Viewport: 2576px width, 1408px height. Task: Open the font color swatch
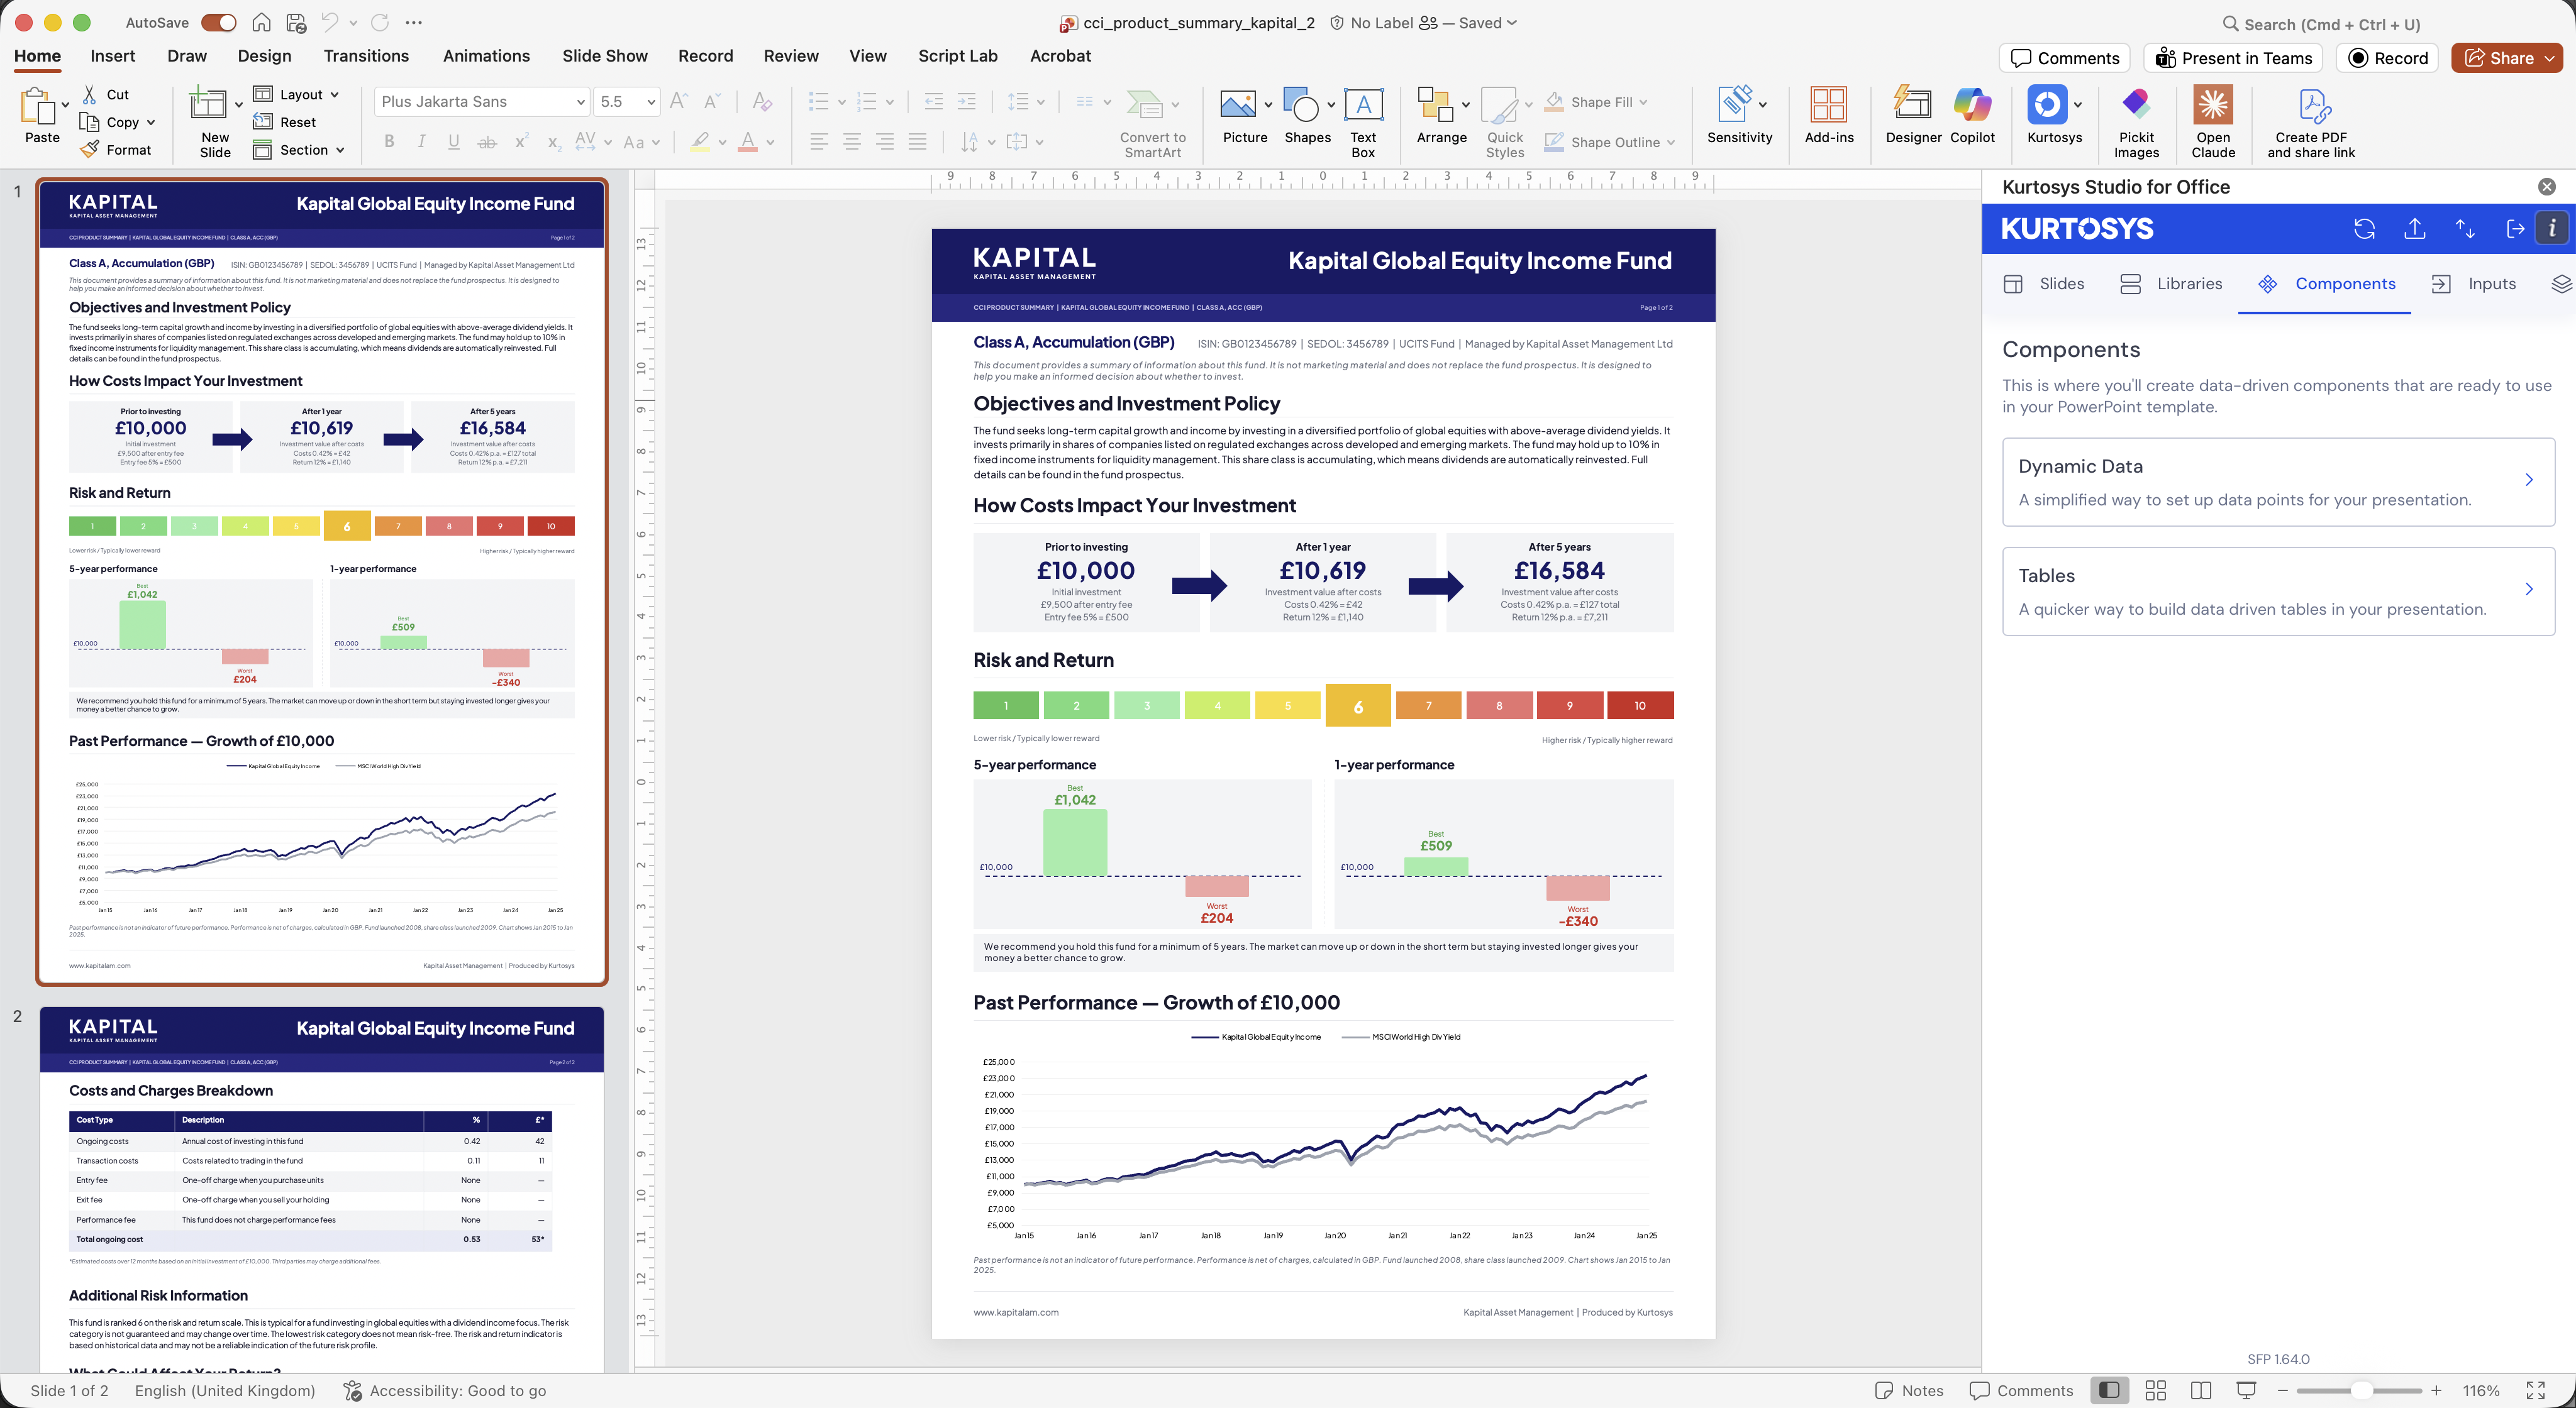[x=747, y=142]
